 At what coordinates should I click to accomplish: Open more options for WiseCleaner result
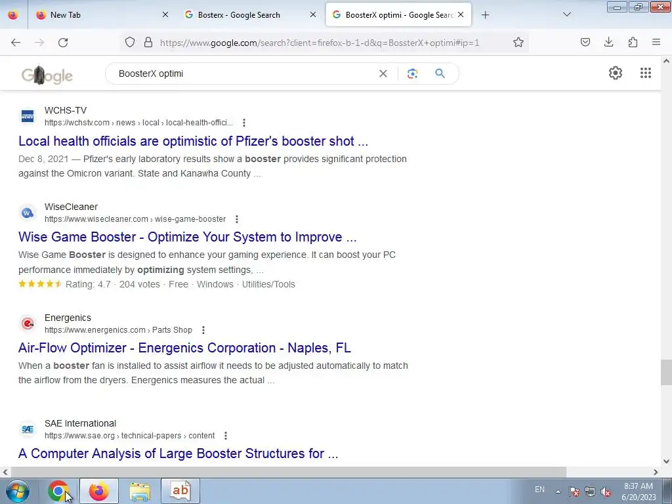(x=236, y=219)
